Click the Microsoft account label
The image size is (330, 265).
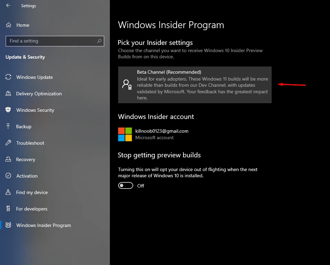click(x=154, y=137)
